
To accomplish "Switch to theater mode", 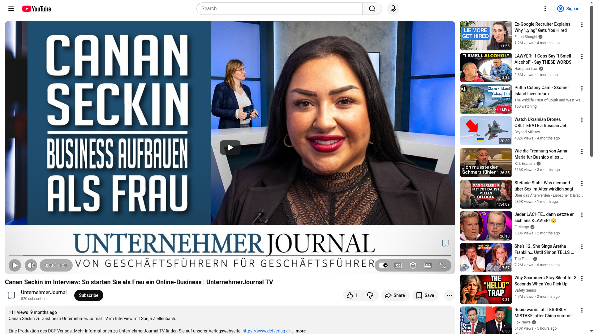I will [428, 265].
